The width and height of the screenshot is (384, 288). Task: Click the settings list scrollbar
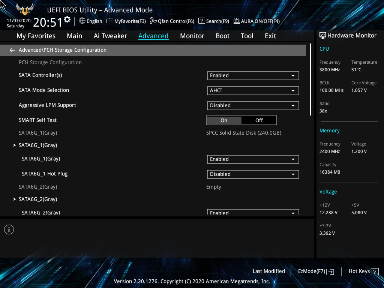tap(310, 79)
